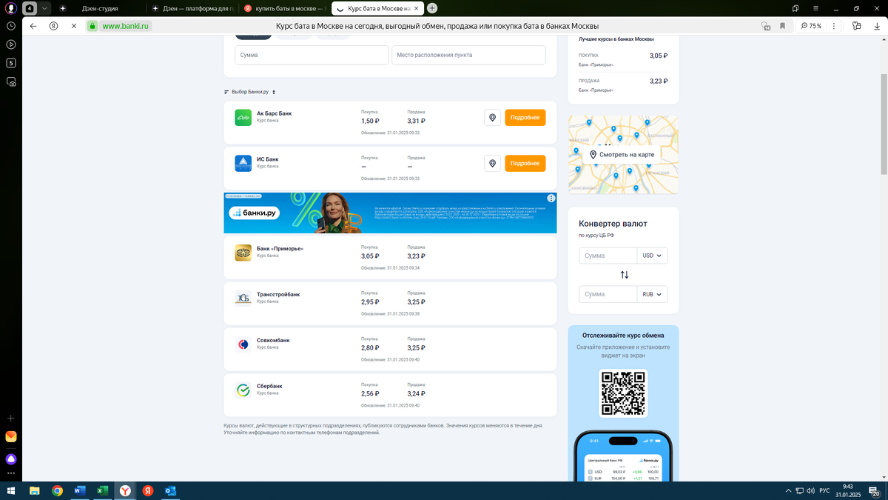Click Смотреть на карте button
Screen dimensions: 888x500
[x=621, y=154]
